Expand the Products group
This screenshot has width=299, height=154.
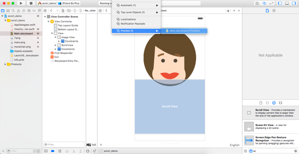(5, 64)
